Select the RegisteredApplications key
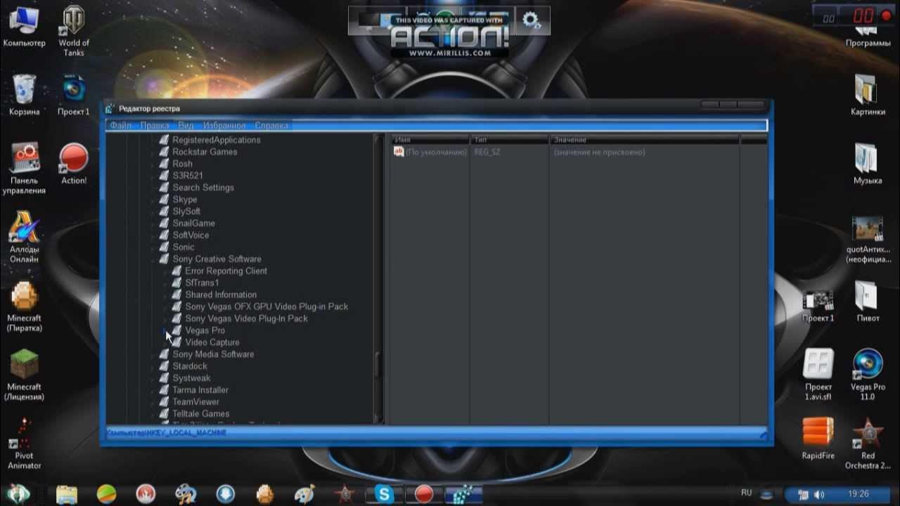Viewport: 900px width, 506px height. click(x=217, y=140)
